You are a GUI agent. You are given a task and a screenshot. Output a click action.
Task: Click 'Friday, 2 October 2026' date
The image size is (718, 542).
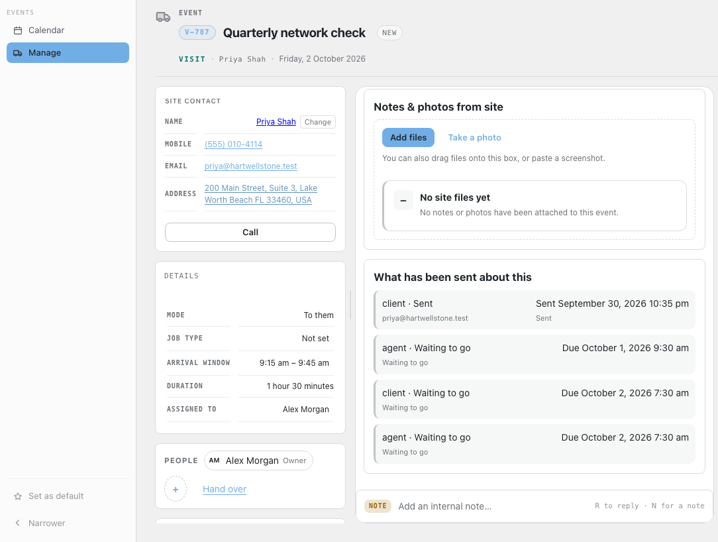[x=322, y=59]
